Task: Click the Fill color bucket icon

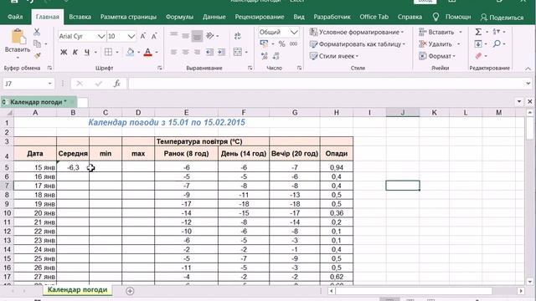Action: click(x=130, y=52)
